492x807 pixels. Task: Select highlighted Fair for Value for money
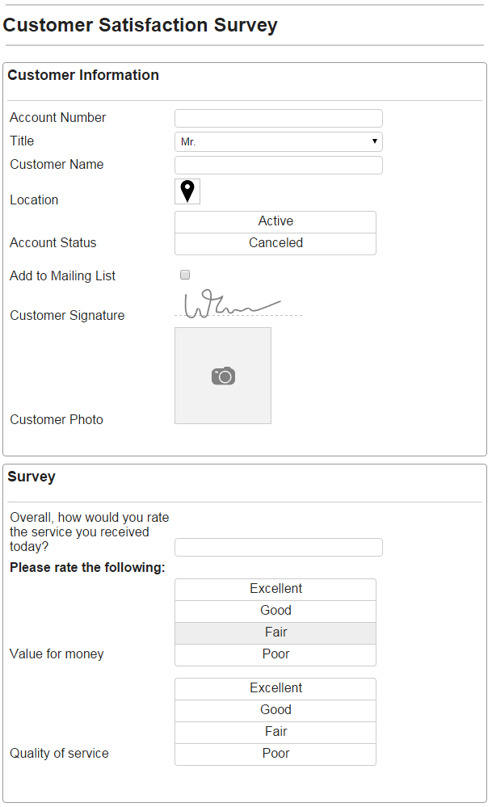275,633
